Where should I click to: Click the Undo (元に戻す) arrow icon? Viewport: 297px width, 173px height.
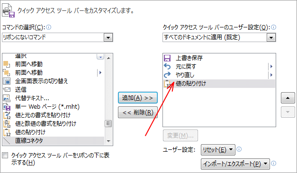click(x=167, y=67)
